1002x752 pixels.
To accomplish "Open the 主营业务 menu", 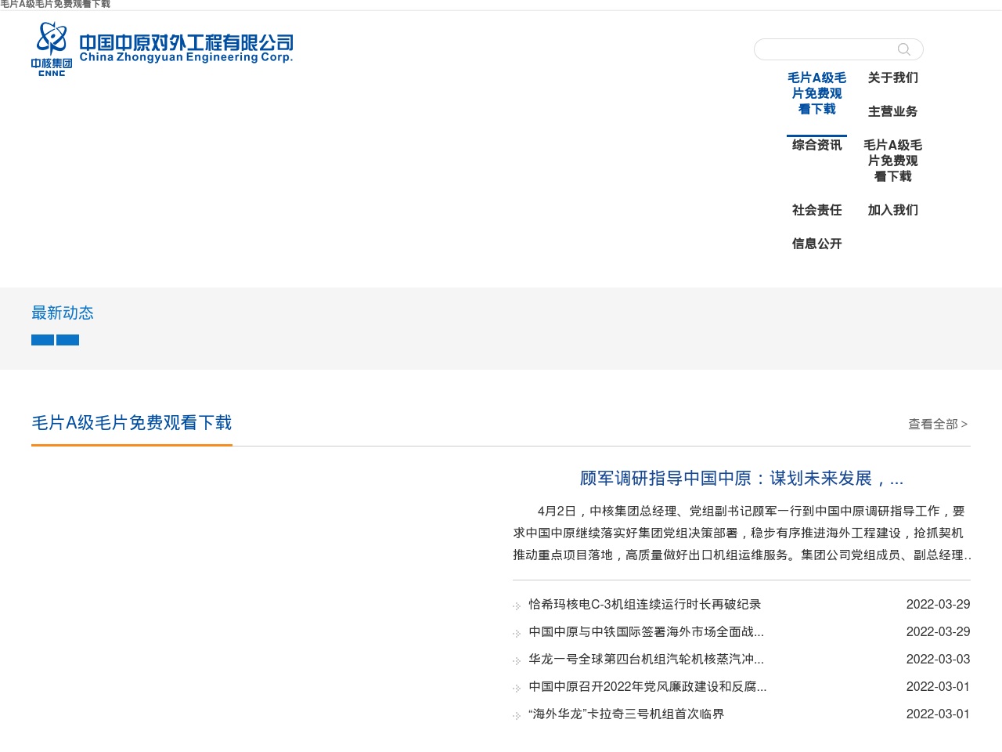I will point(892,111).
